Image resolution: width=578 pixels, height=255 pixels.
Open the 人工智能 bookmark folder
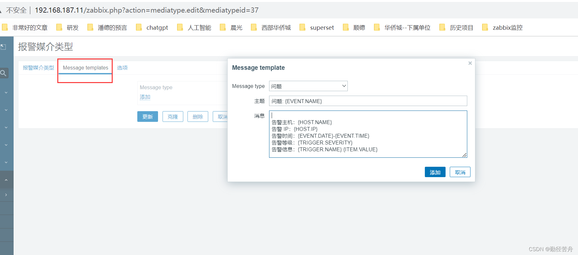(x=194, y=27)
